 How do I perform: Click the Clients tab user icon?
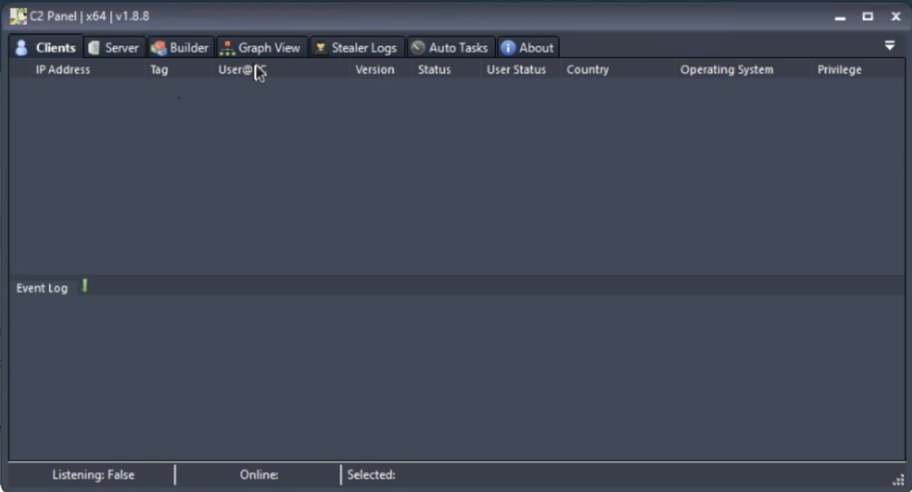click(x=21, y=48)
